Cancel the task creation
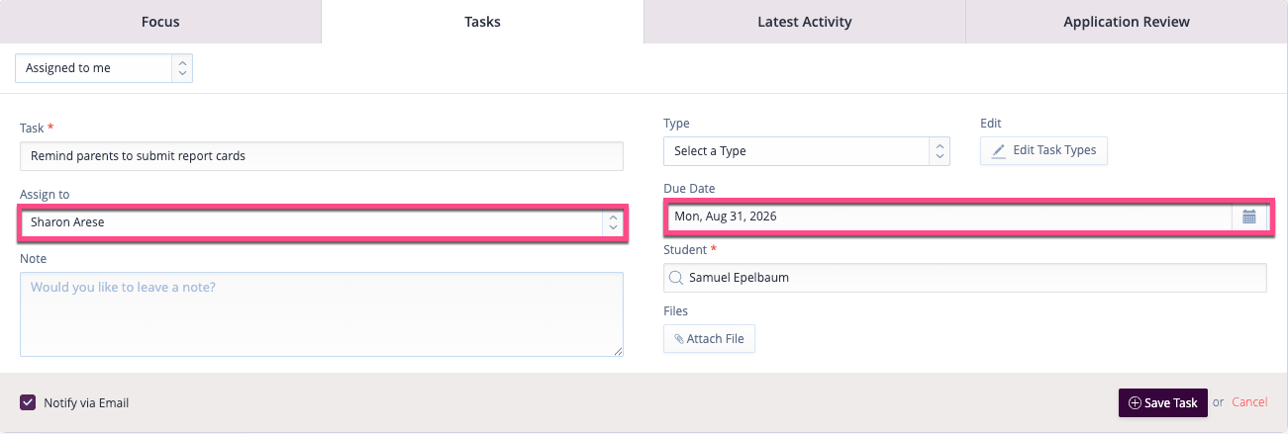Viewport: 1288px width, 434px height. (x=1249, y=402)
